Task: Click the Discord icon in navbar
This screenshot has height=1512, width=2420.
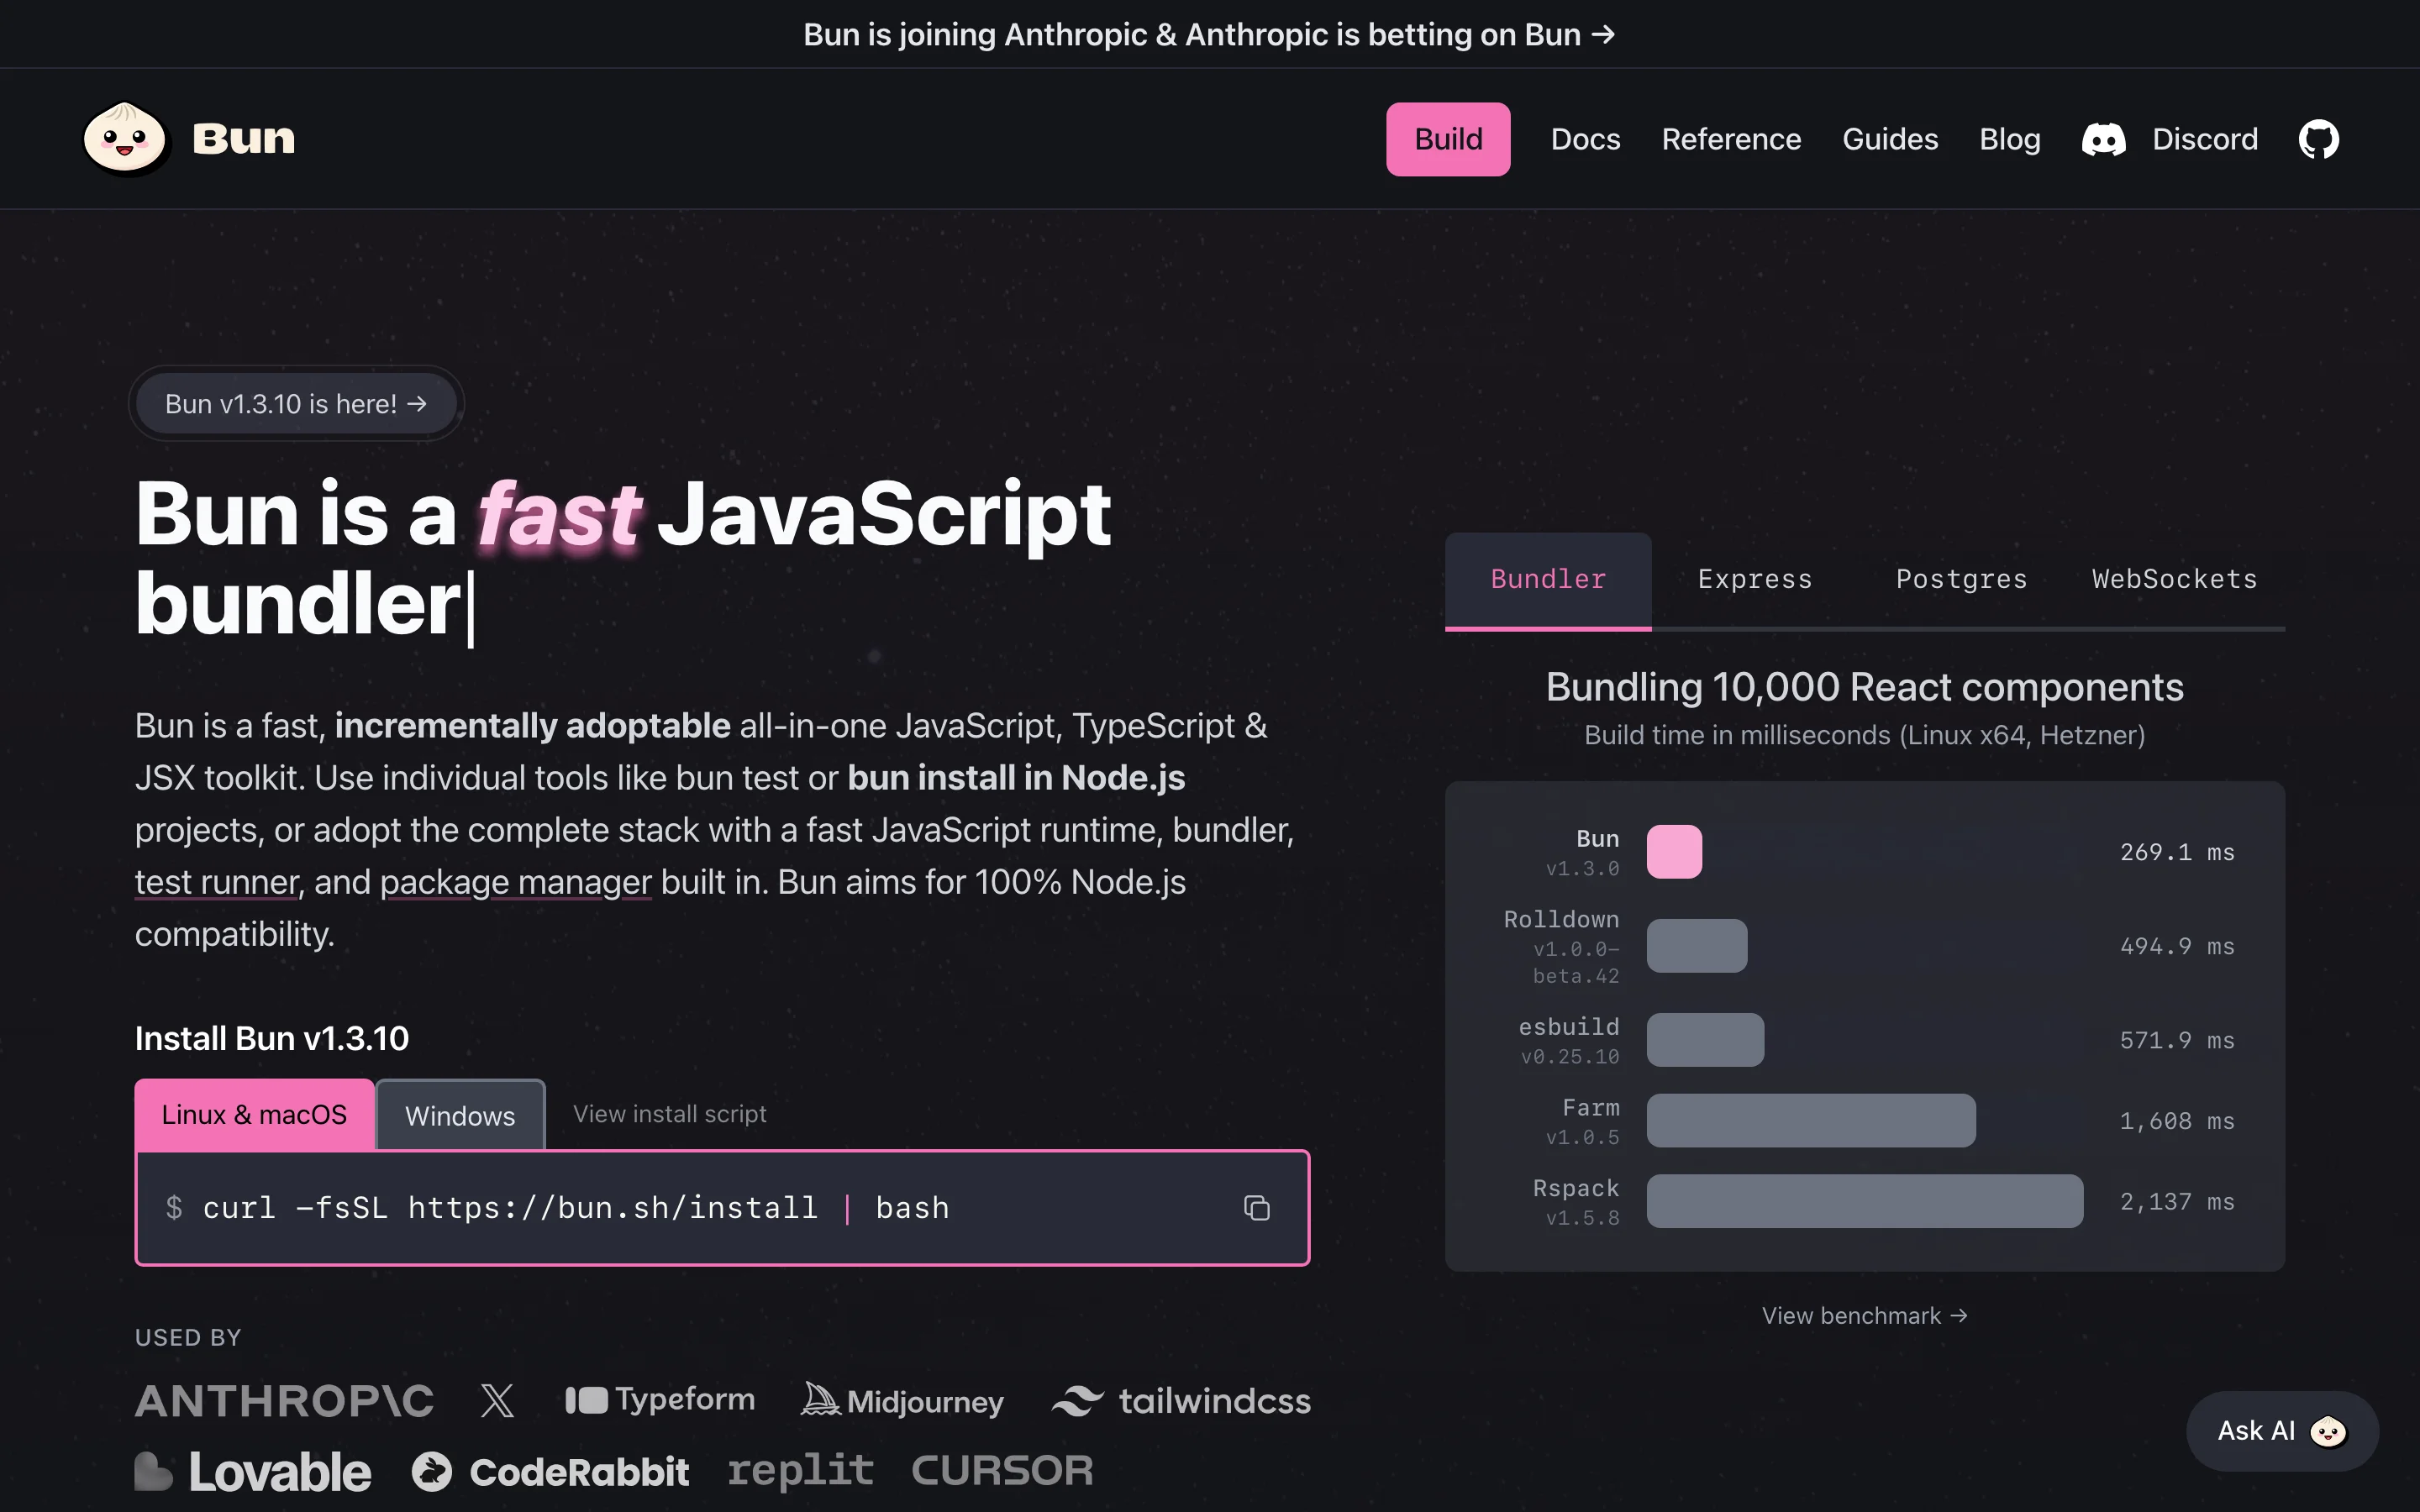Action: (2103, 139)
